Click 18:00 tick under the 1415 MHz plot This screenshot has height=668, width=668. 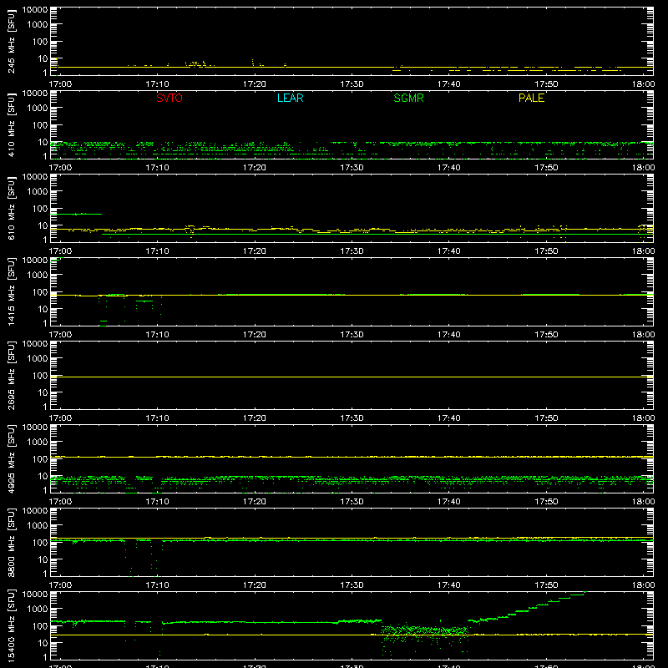coord(643,335)
